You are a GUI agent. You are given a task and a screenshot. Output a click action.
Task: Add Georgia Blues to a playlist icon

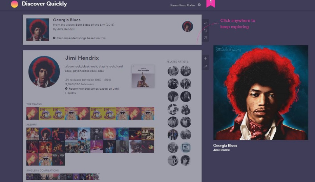pos(205,31)
